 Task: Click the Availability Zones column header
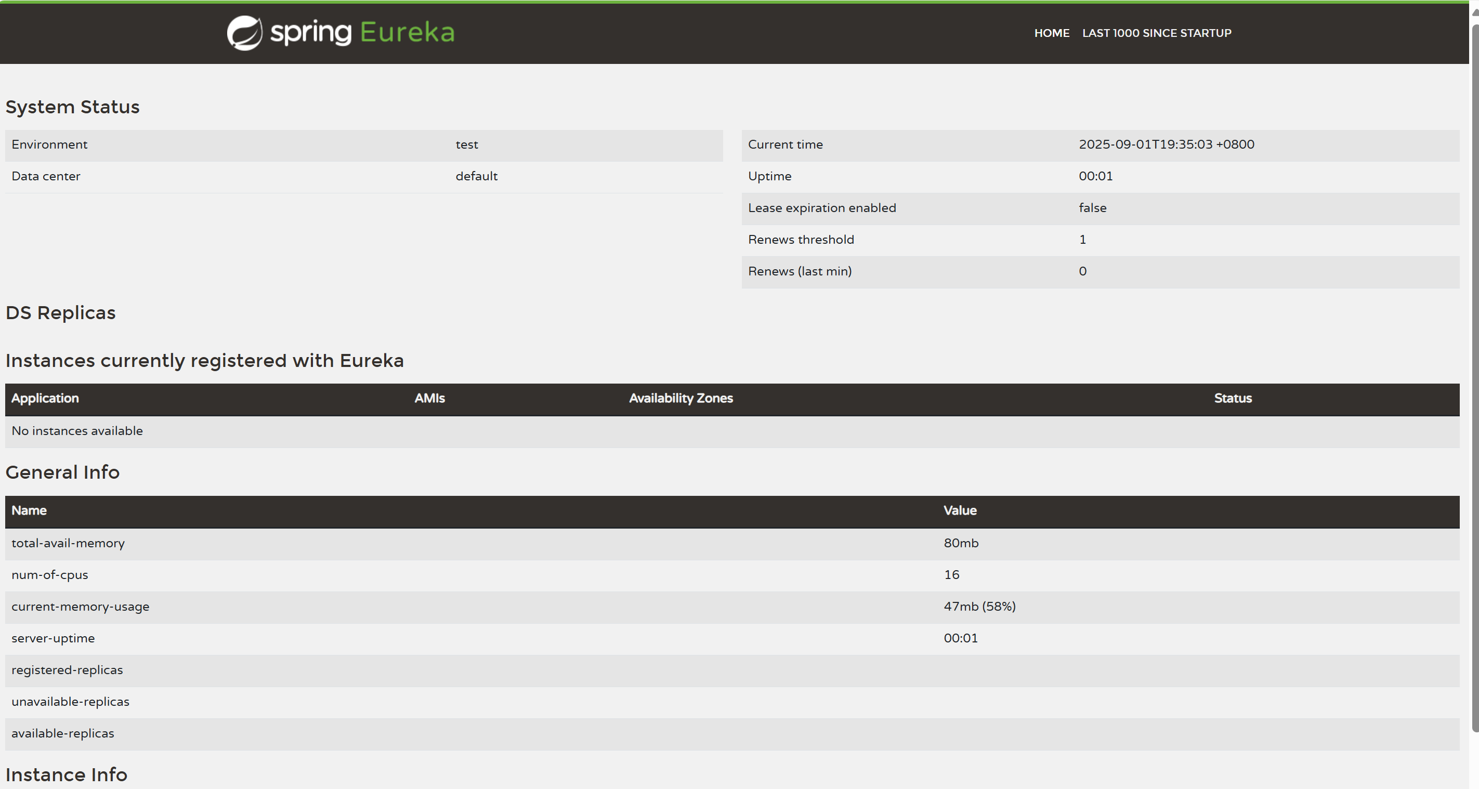point(681,399)
